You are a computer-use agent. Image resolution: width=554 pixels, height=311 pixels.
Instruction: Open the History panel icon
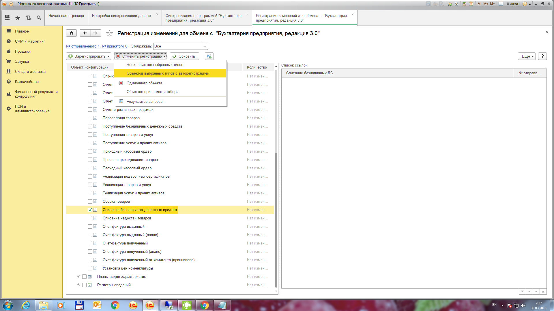[x=28, y=18]
